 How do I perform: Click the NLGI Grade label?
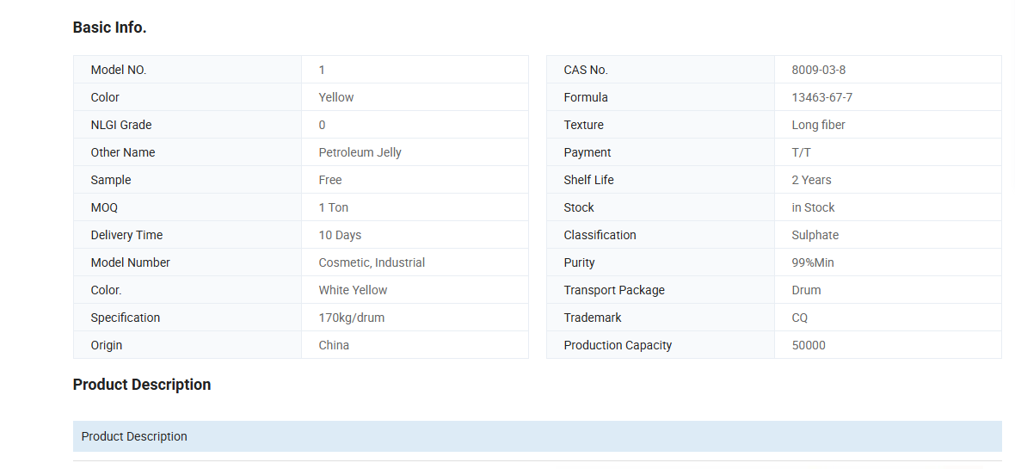(x=120, y=125)
